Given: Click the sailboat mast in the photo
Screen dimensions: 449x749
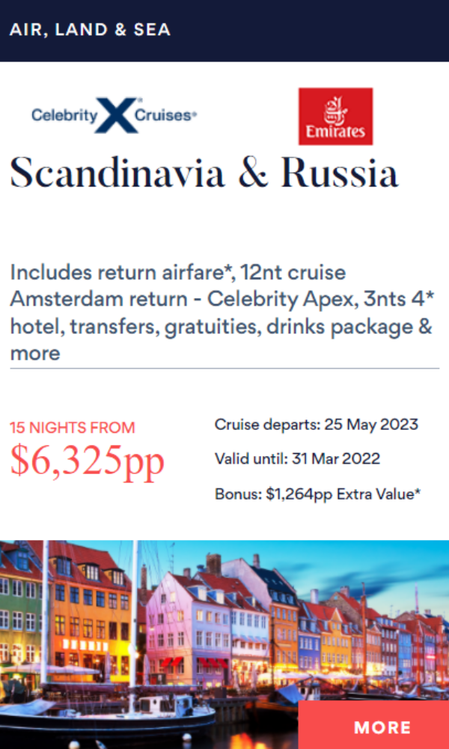Looking at the screenshot, I should [135, 625].
